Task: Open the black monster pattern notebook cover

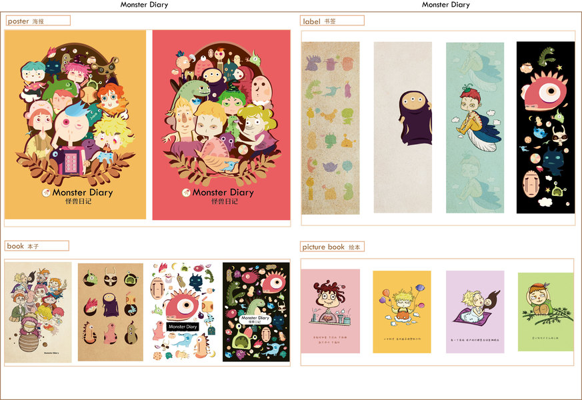Action: [x=256, y=312]
